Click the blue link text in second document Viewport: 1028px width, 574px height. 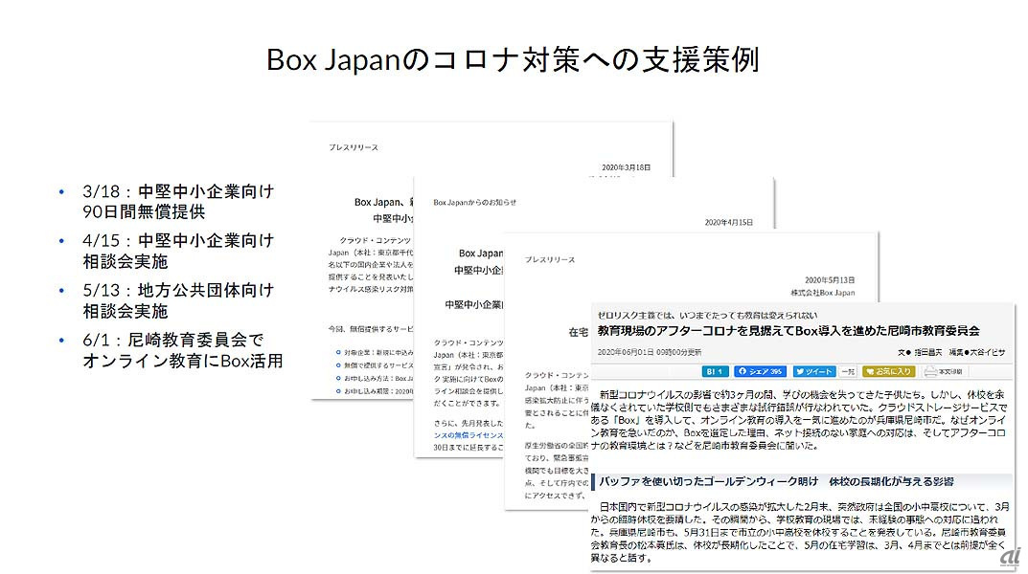[468, 435]
